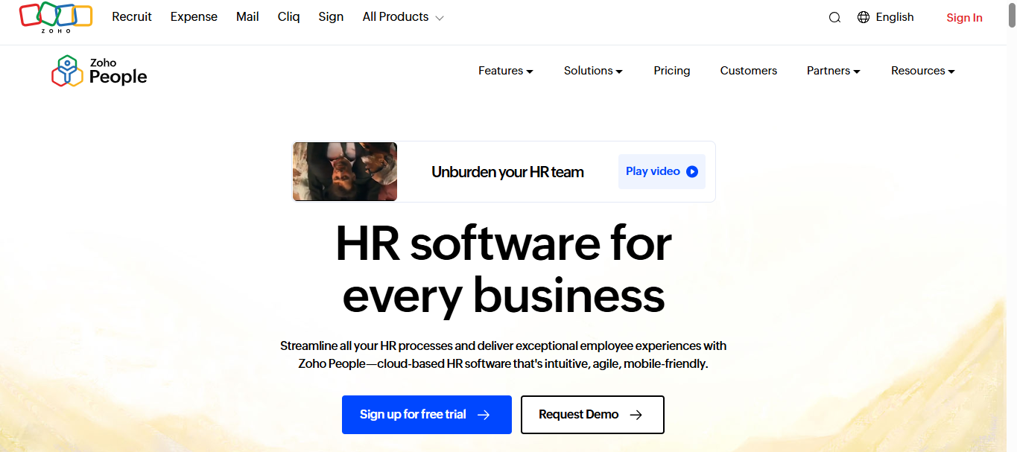The image size is (1017, 452).
Task: Expand the Solutions menu
Action: coord(593,71)
